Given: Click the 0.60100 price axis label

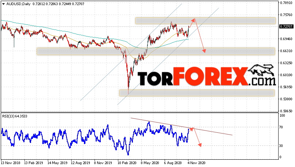Looking at the screenshot, I should (286, 75).
